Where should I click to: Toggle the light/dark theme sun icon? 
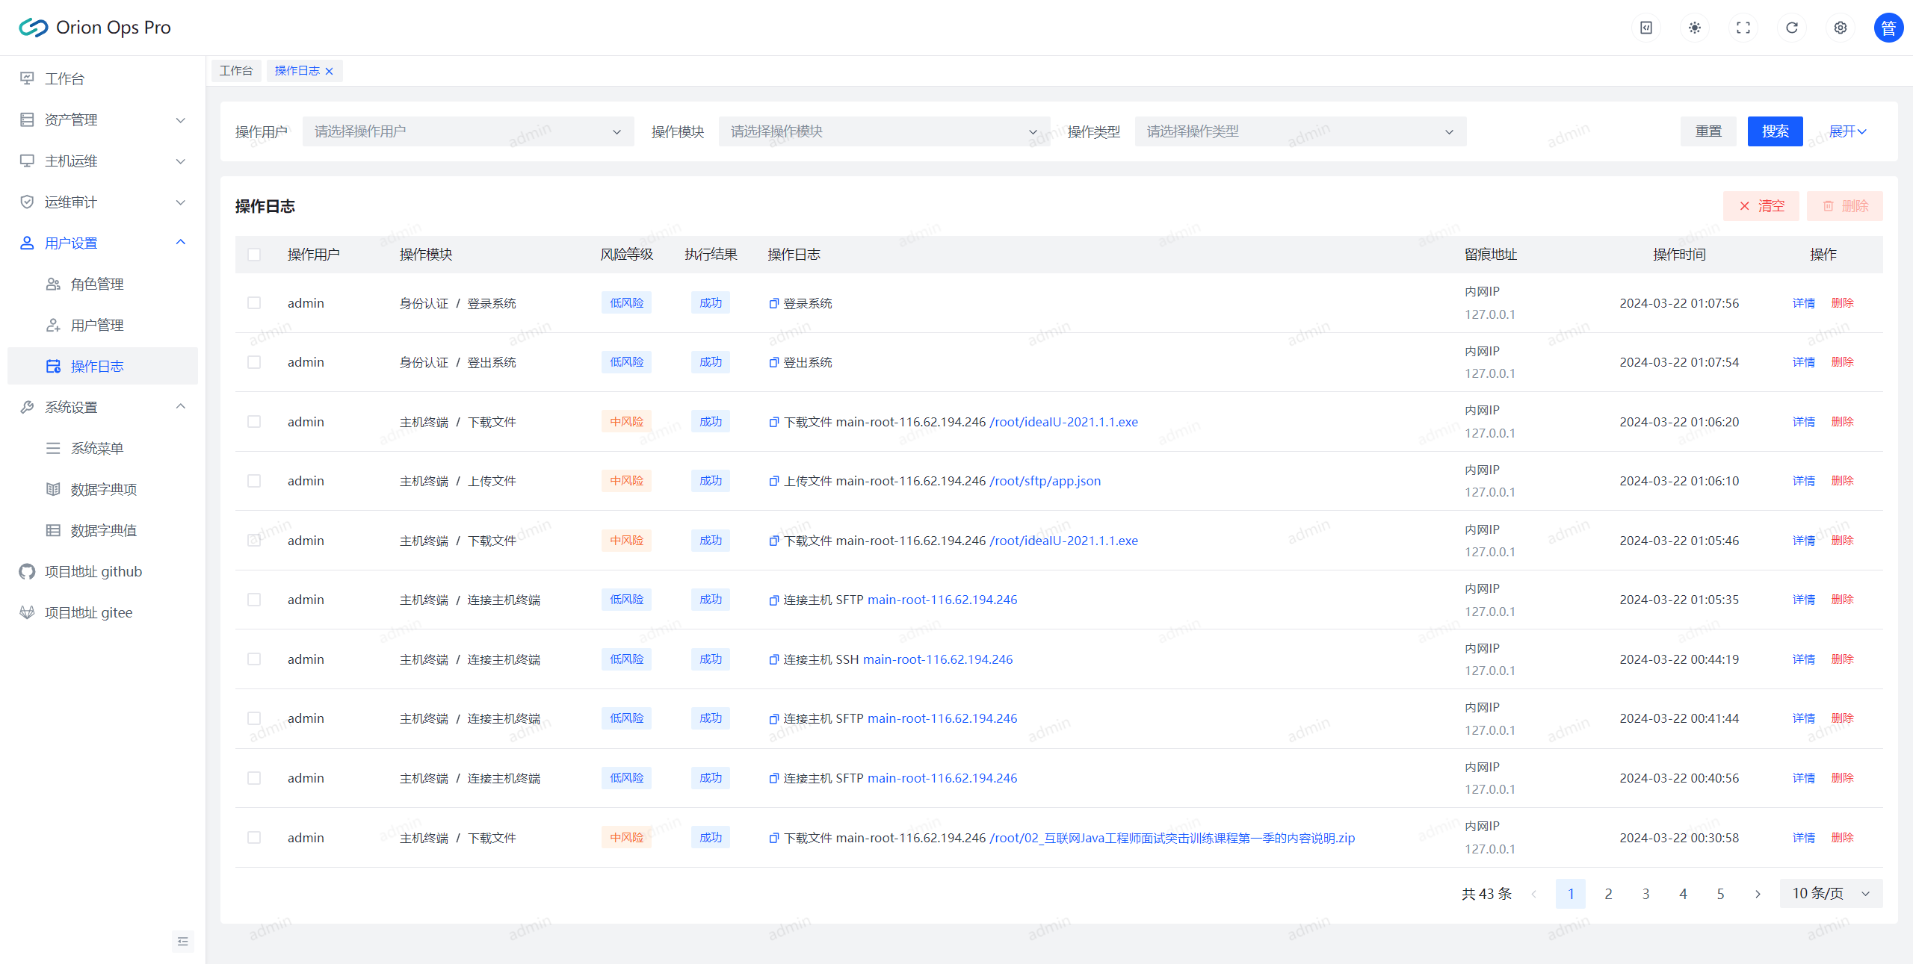(x=1694, y=28)
